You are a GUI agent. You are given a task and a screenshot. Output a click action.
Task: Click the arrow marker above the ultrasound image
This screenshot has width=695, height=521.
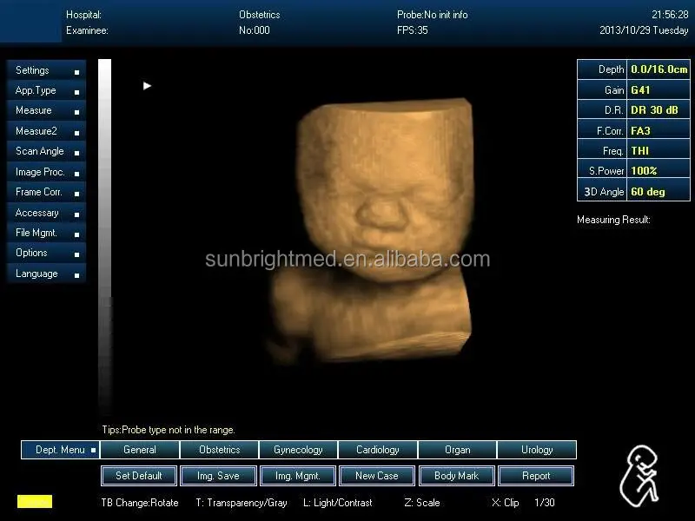pyautogui.click(x=148, y=86)
